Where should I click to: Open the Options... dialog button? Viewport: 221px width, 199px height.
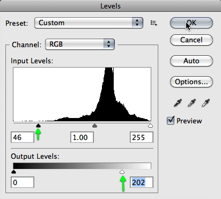[x=191, y=82]
